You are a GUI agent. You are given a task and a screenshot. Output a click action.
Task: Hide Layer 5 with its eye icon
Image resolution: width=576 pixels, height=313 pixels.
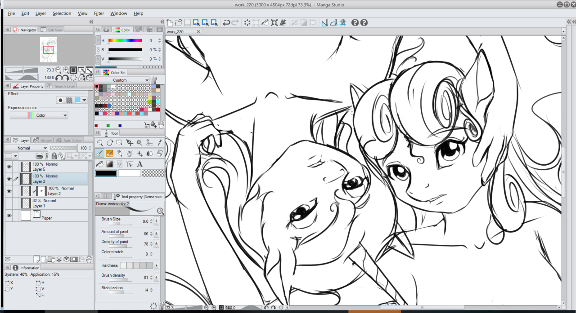tap(9, 167)
